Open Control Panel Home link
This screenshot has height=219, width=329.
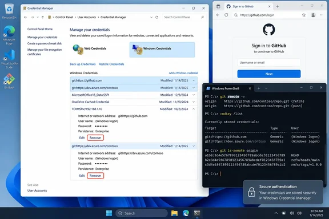click(x=40, y=29)
